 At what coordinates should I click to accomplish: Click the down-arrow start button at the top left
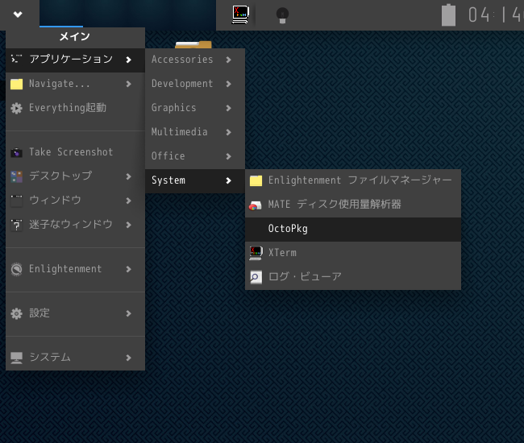[18, 14]
